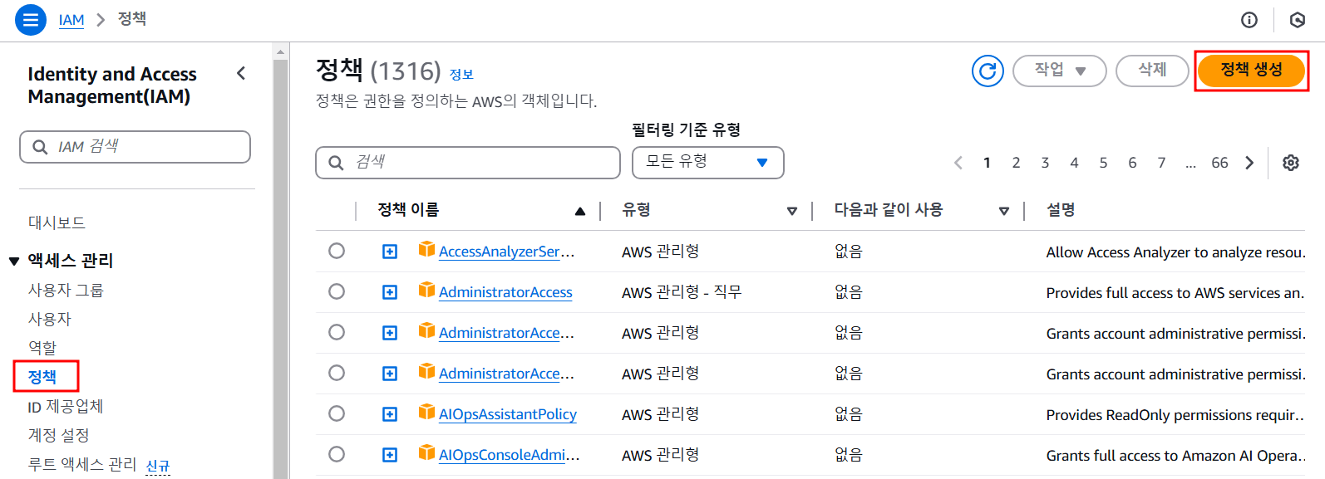Viewport: 1325px width, 479px height.
Task: Open the 모든 유형 filter dropdown
Action: (x=707, y=163)
